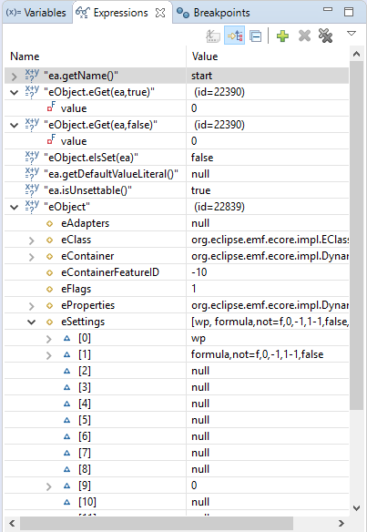Expand the eClass field
Image resolution: width=367 pixels, height=532 pixels.
(31, 240)
